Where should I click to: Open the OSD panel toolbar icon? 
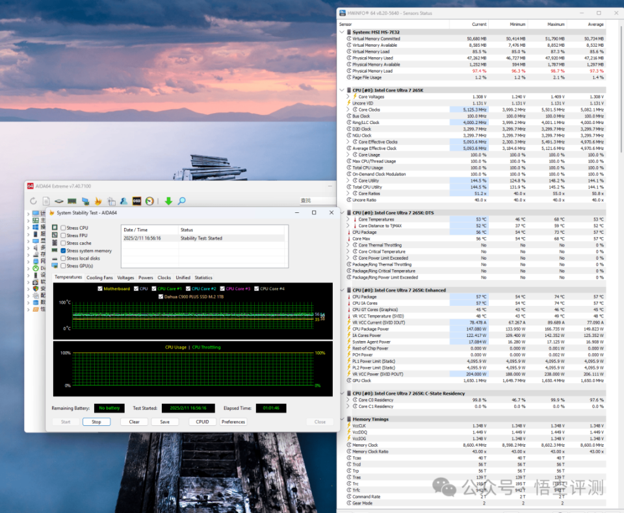tap(136, 201)
